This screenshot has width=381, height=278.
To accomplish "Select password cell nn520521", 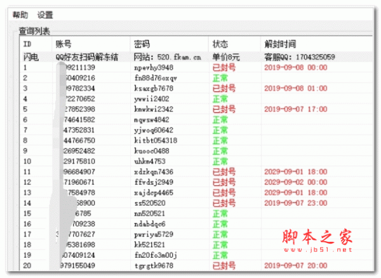I will [x=150, y=214].
